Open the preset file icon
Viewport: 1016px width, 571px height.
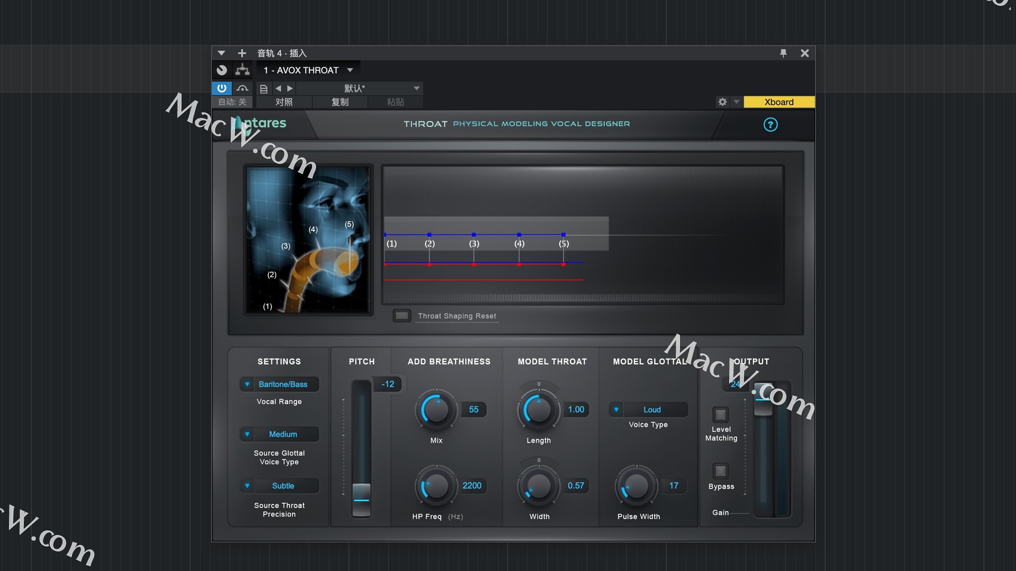[x=264, y=88]
